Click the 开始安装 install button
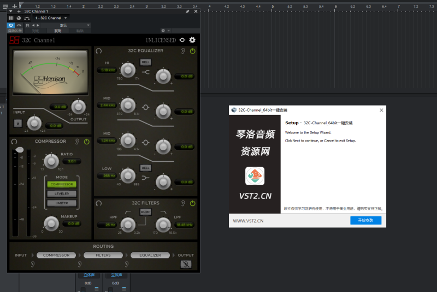Screen dimensions: 437x292 (x=365, y=221)
